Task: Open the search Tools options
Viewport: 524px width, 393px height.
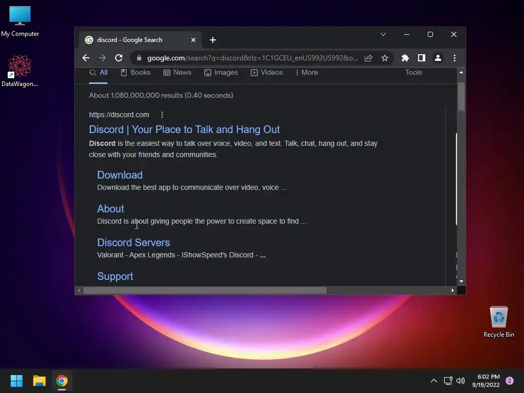Action: coord(413,73)
